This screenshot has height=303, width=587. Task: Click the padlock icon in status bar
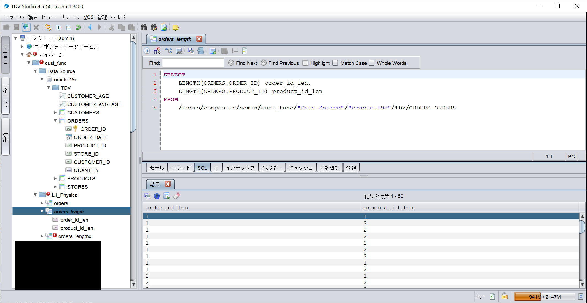pyautogui.click(x=505, y=296)
